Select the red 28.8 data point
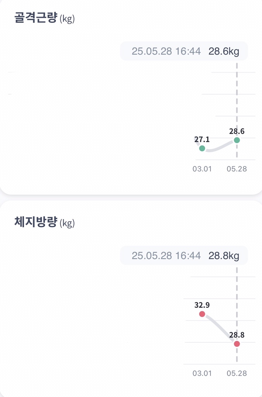The image size is (262, 397). tap(237, 344)
